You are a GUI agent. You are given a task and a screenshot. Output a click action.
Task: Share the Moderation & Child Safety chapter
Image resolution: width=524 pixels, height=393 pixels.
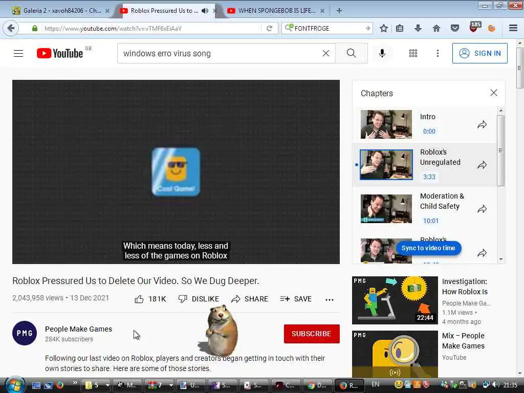pos(482,209)
